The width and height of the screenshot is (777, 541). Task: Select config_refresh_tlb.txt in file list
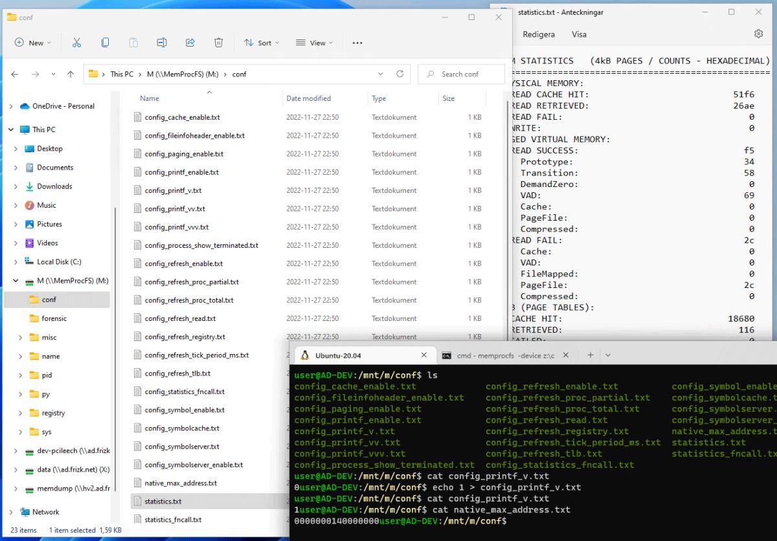point(177,373)
